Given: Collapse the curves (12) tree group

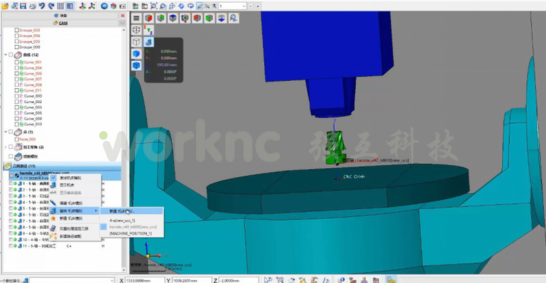Looking at the screenshot, I should tap(6, 55).
